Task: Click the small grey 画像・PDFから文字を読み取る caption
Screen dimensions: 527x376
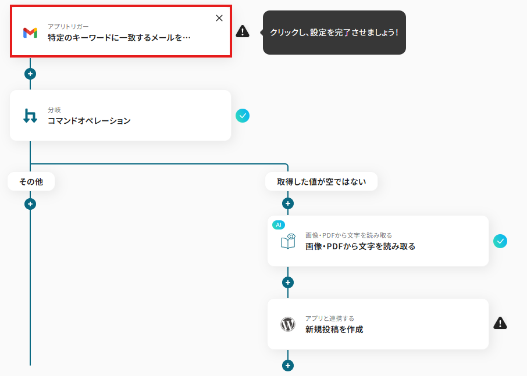Action: [348, 235]
